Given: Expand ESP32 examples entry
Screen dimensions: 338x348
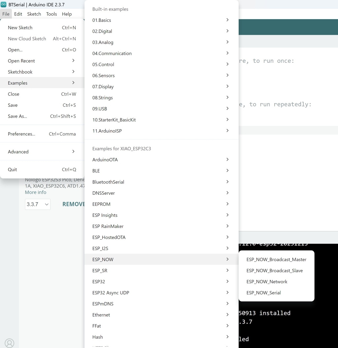Looking at the screenshot, I should 161,282.
